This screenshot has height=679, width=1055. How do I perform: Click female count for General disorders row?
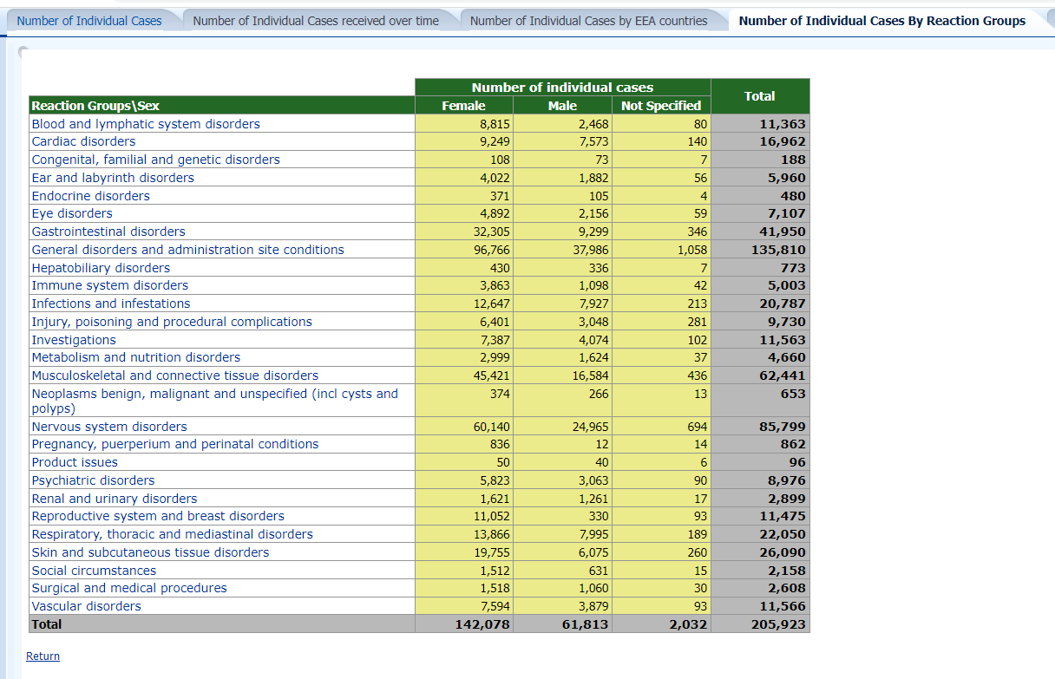pyautogui.click(x=491, y=250)
